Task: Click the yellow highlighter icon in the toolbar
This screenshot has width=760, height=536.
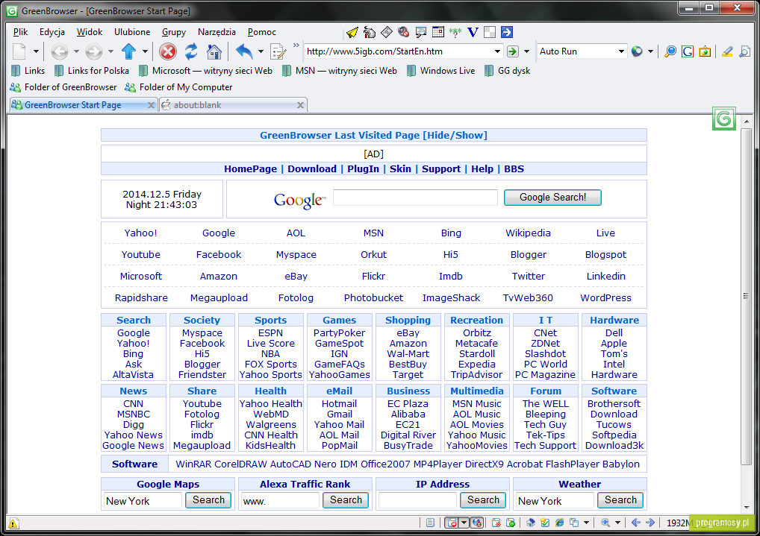Action: (727, 51)
